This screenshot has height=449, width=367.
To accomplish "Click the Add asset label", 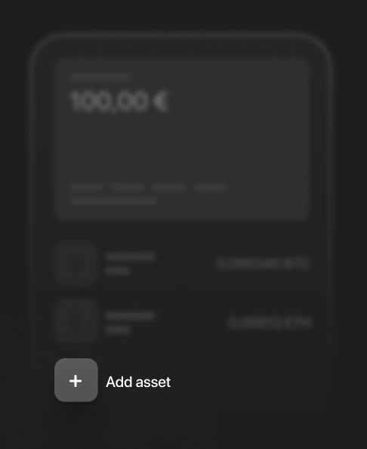I will pyautogui.click(x=138, y=382).
